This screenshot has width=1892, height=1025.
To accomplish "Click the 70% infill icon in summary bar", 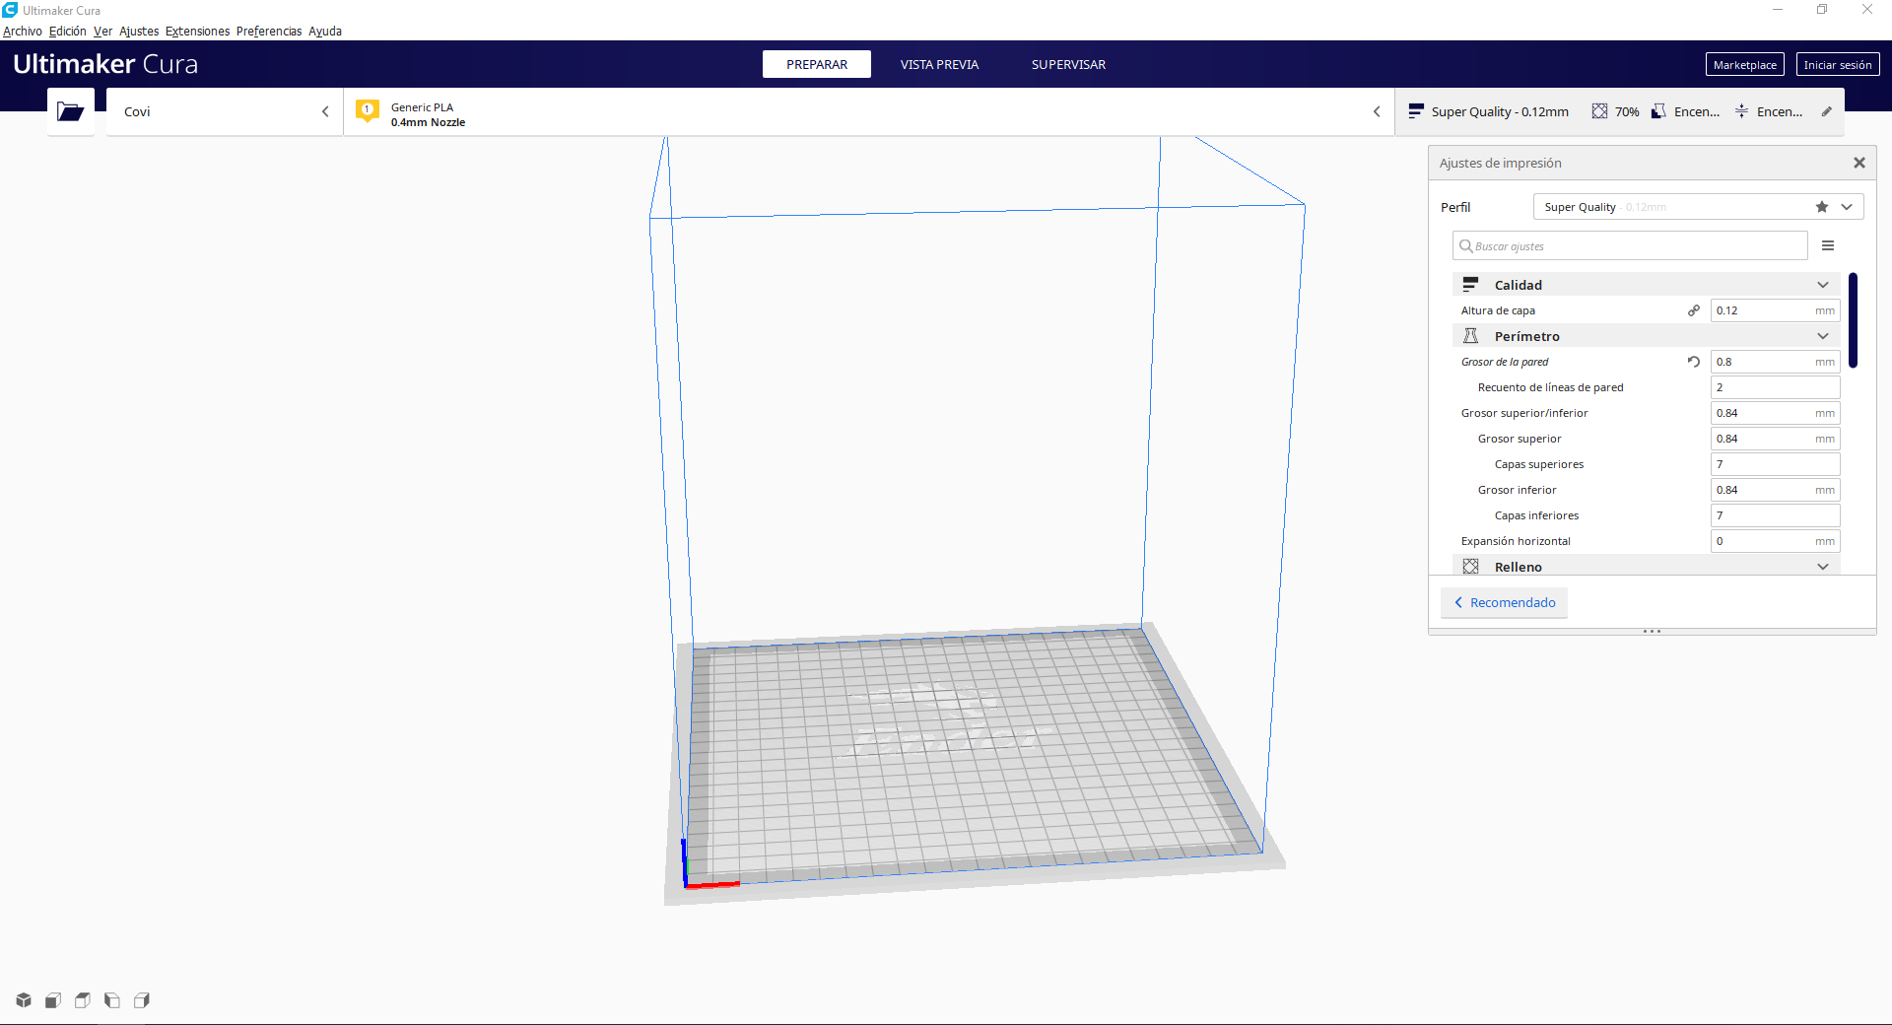I will click(1599, 111).
